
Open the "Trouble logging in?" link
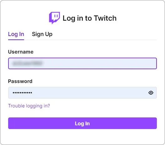(29, 106)
